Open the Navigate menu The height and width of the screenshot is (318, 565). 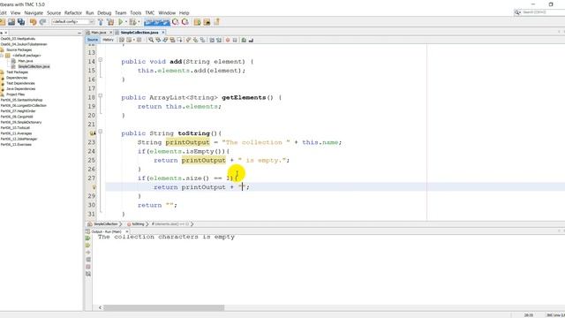34,13
